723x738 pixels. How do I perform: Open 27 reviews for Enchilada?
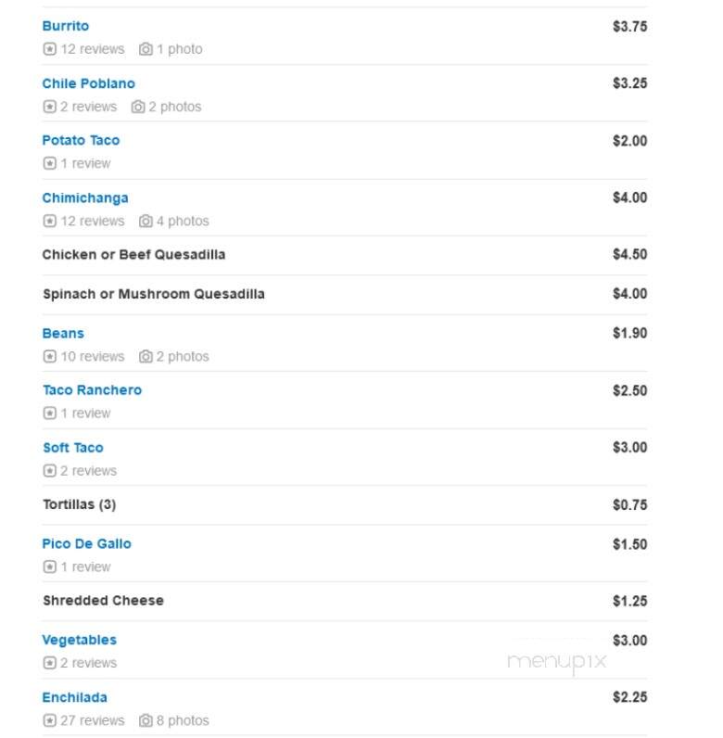pos(93,720)
